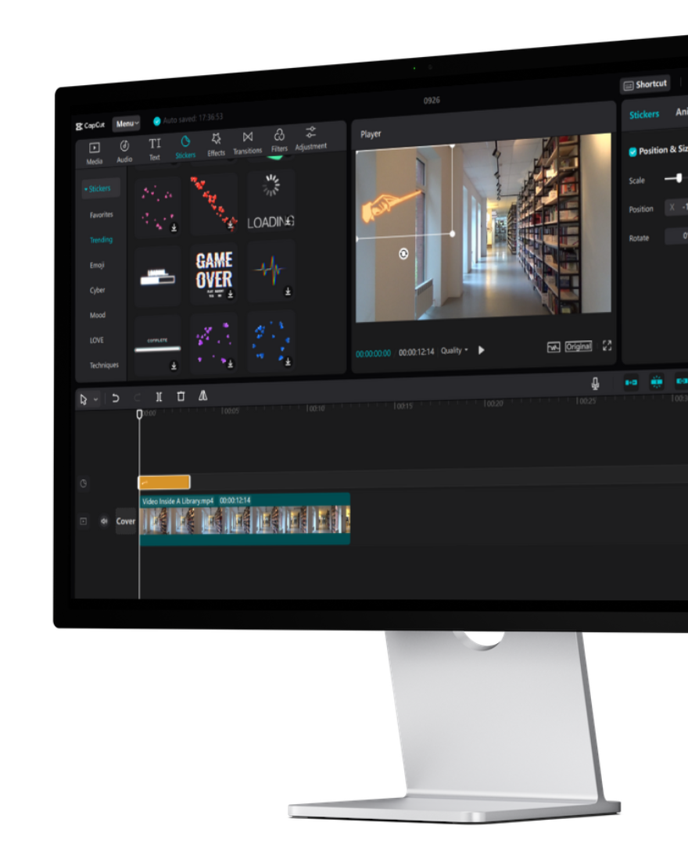Screen dimensions: 688x844
Task: Open the Filters panel
Action: coord(279,140)
